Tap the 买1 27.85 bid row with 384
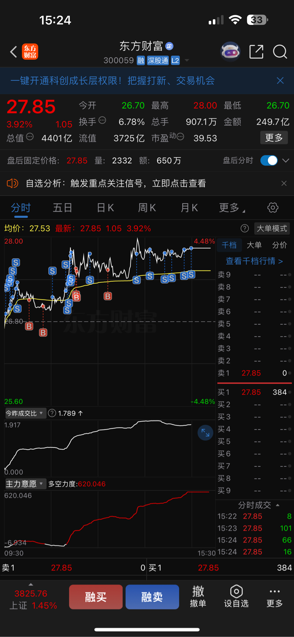This screenshot has height=637, width=294. pos(254,392)
